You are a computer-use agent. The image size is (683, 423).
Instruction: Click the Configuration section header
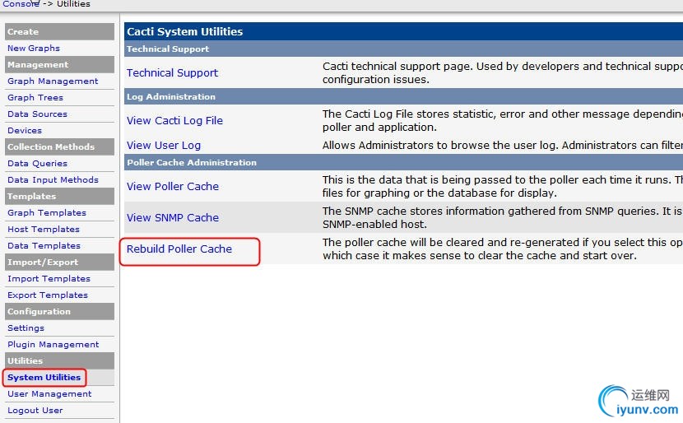click(x=60, y=311)
